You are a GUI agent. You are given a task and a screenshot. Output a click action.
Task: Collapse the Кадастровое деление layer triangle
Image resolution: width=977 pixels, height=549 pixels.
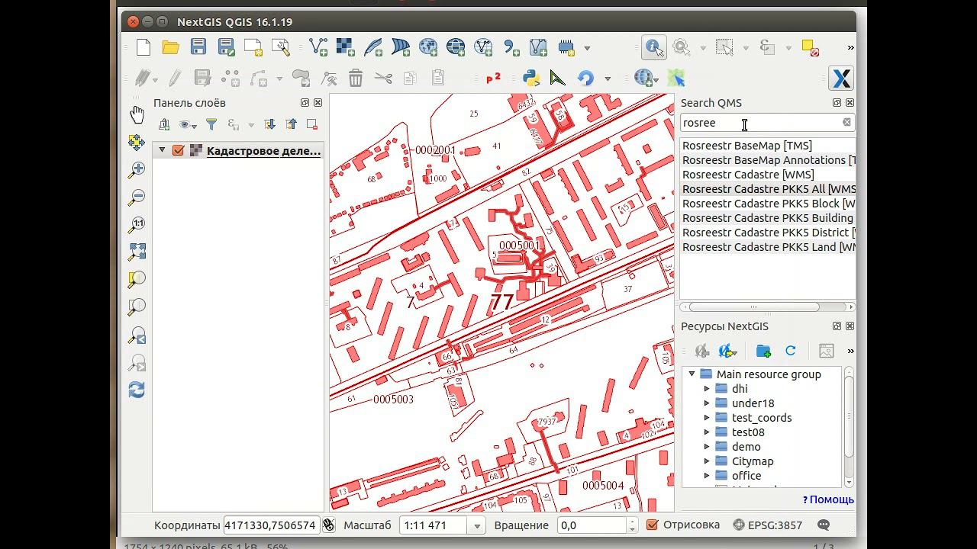coord(162,151)
